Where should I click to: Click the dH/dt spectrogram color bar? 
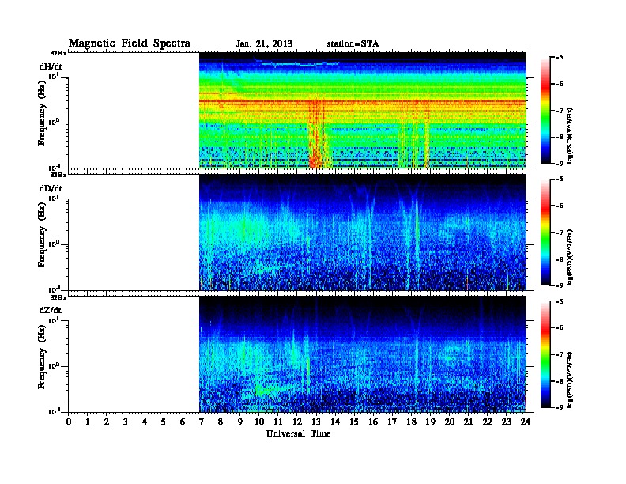pos(545,111)
